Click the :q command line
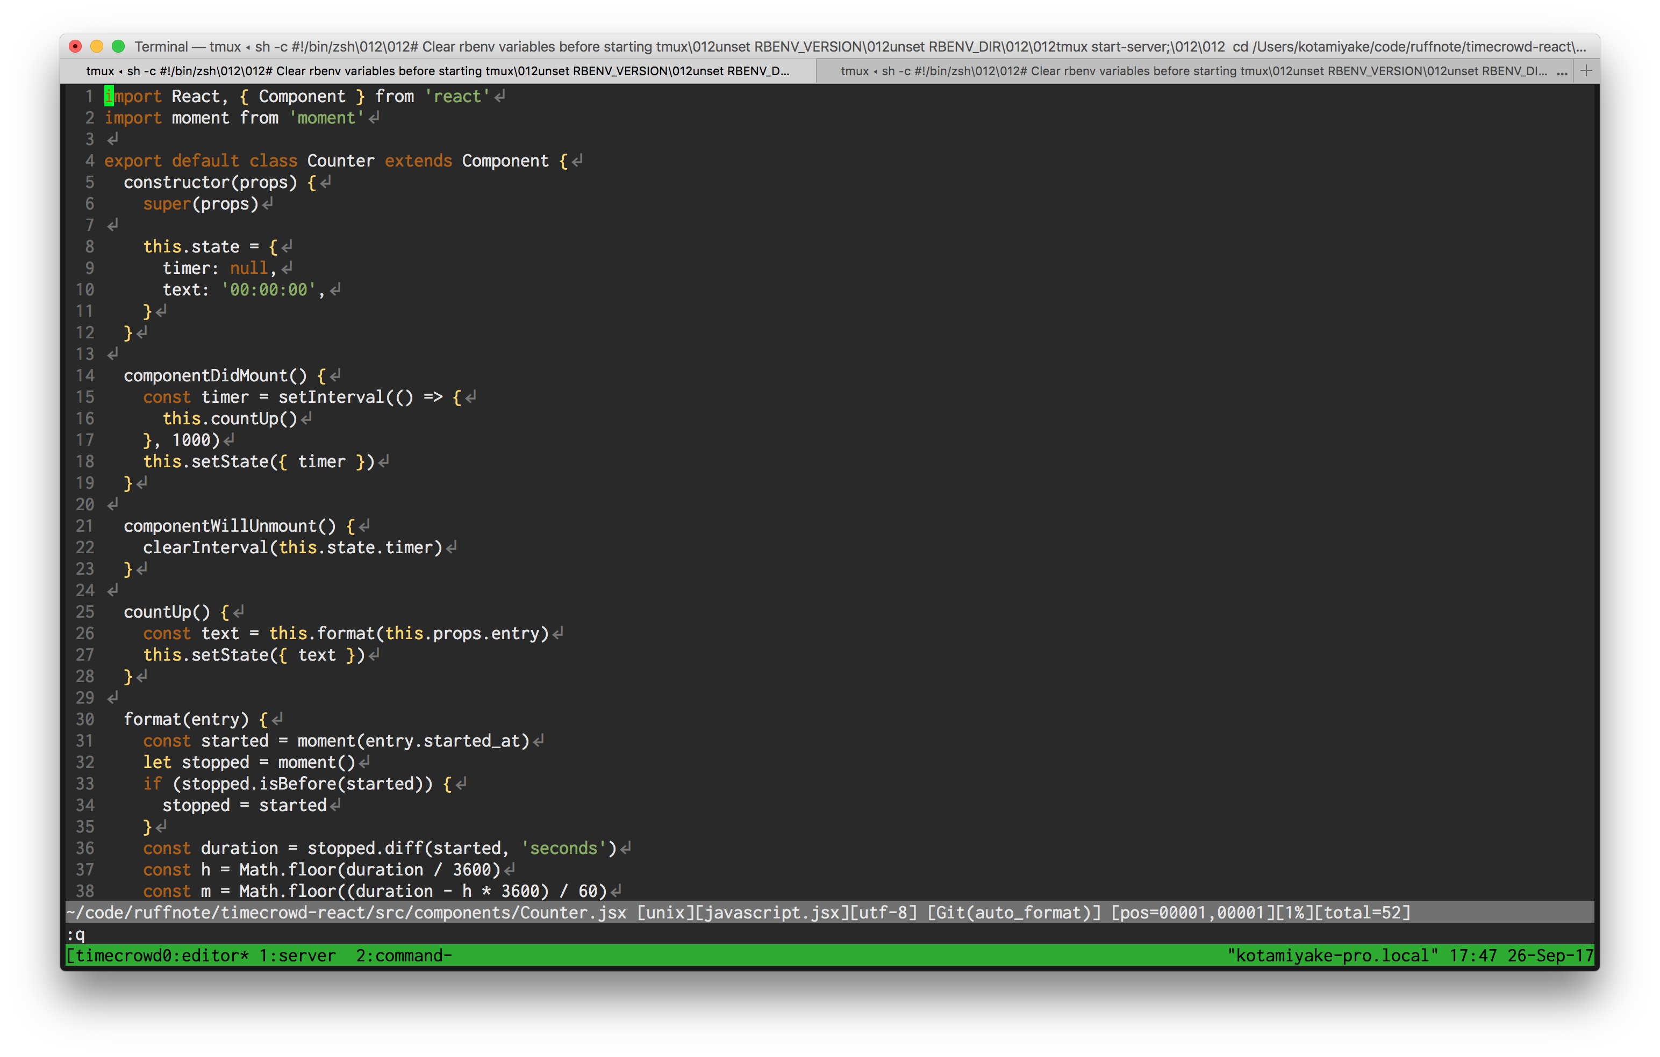 [76, 935]
